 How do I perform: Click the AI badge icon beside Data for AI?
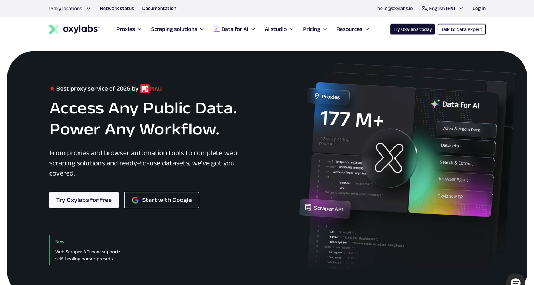point(217,29)
